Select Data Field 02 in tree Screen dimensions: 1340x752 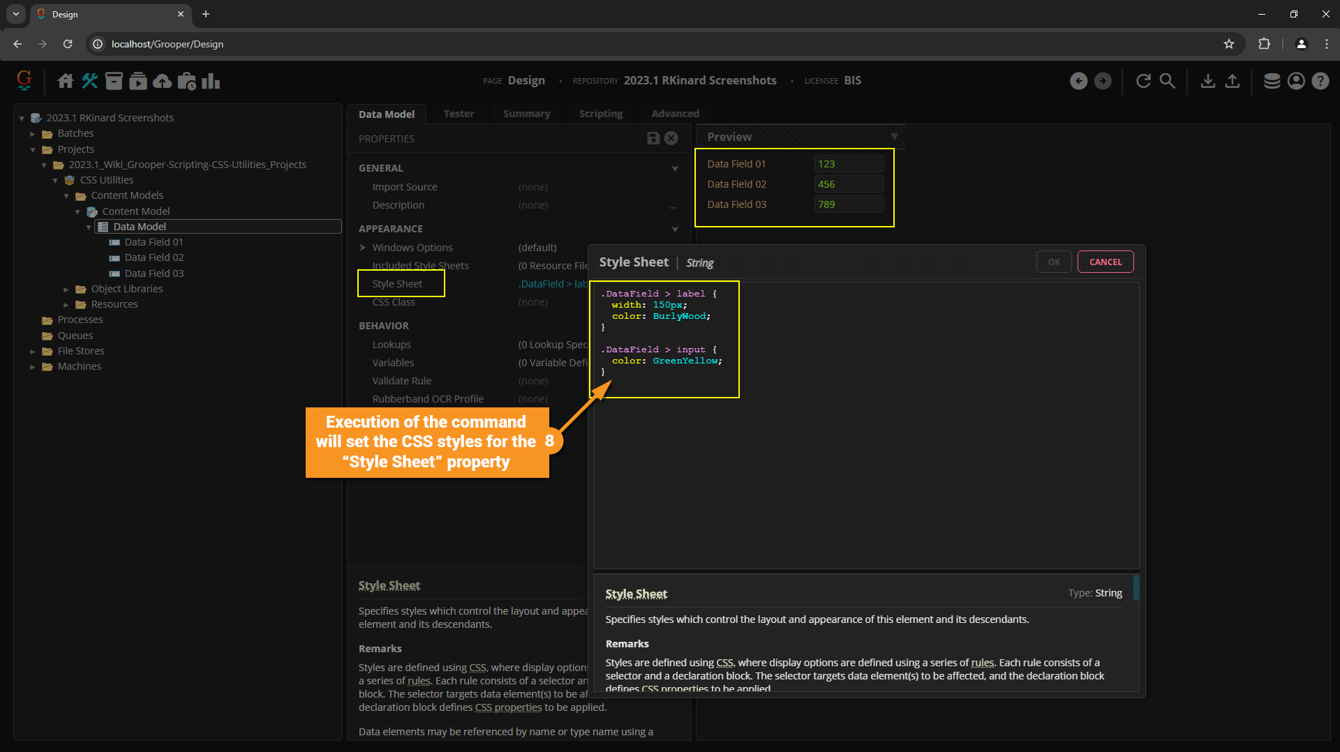(154, 257)
